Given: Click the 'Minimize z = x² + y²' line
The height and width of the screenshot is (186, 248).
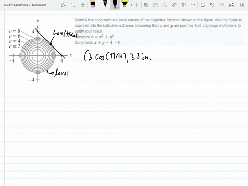Looking at the screenshot, I should tap(95, 37).
